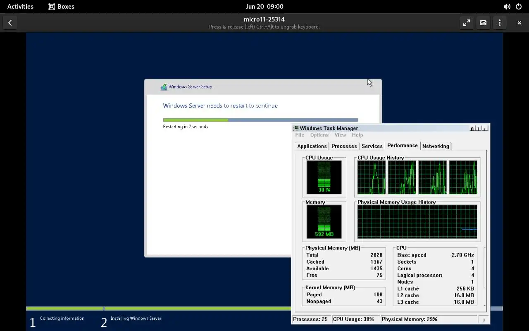
Task: Open the Boxes application menu
Action: coord(61,6)
